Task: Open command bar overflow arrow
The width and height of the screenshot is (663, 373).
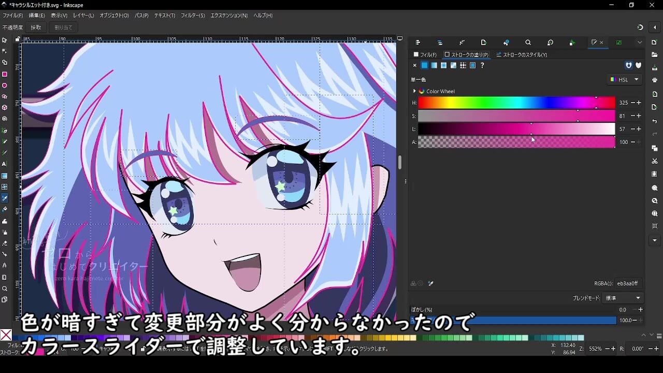Action: [x=655, y=240]
